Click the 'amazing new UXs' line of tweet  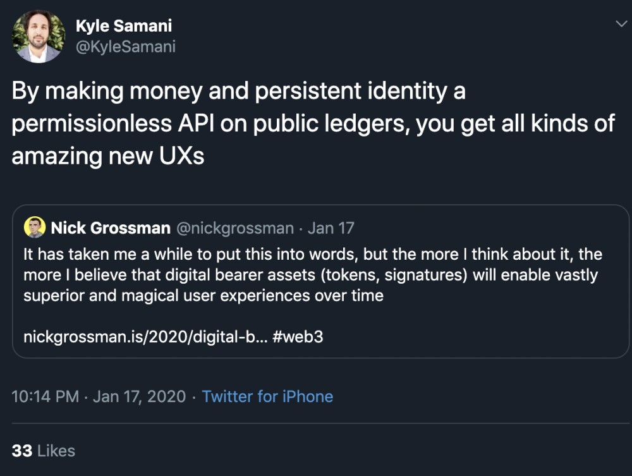[108, 156]
